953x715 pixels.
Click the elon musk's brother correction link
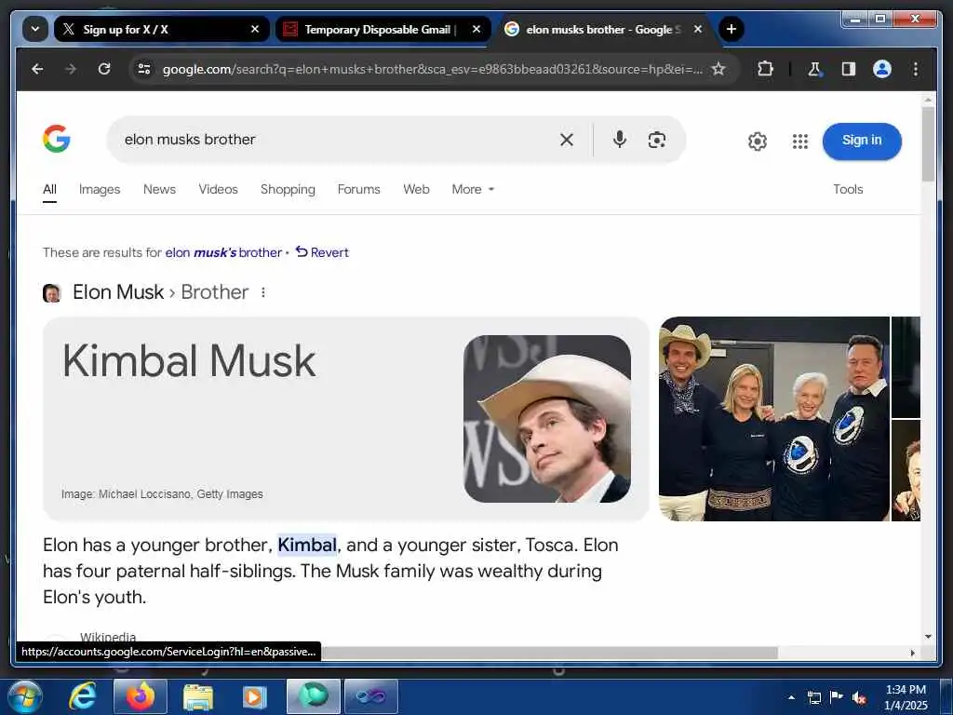(223, 252)
